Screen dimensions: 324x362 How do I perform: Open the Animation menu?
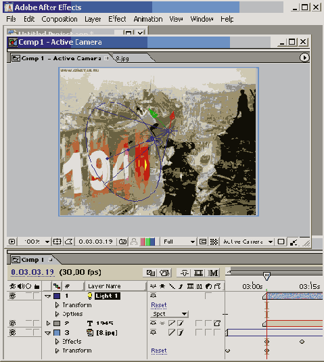point(148,19)
